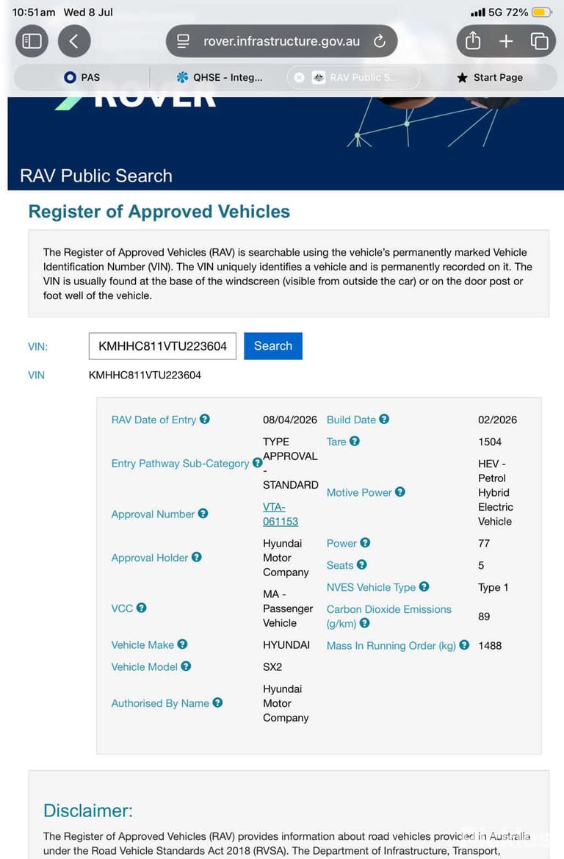Open the Share sheet icon
564x859 pixels.
(x=472, y=41)
